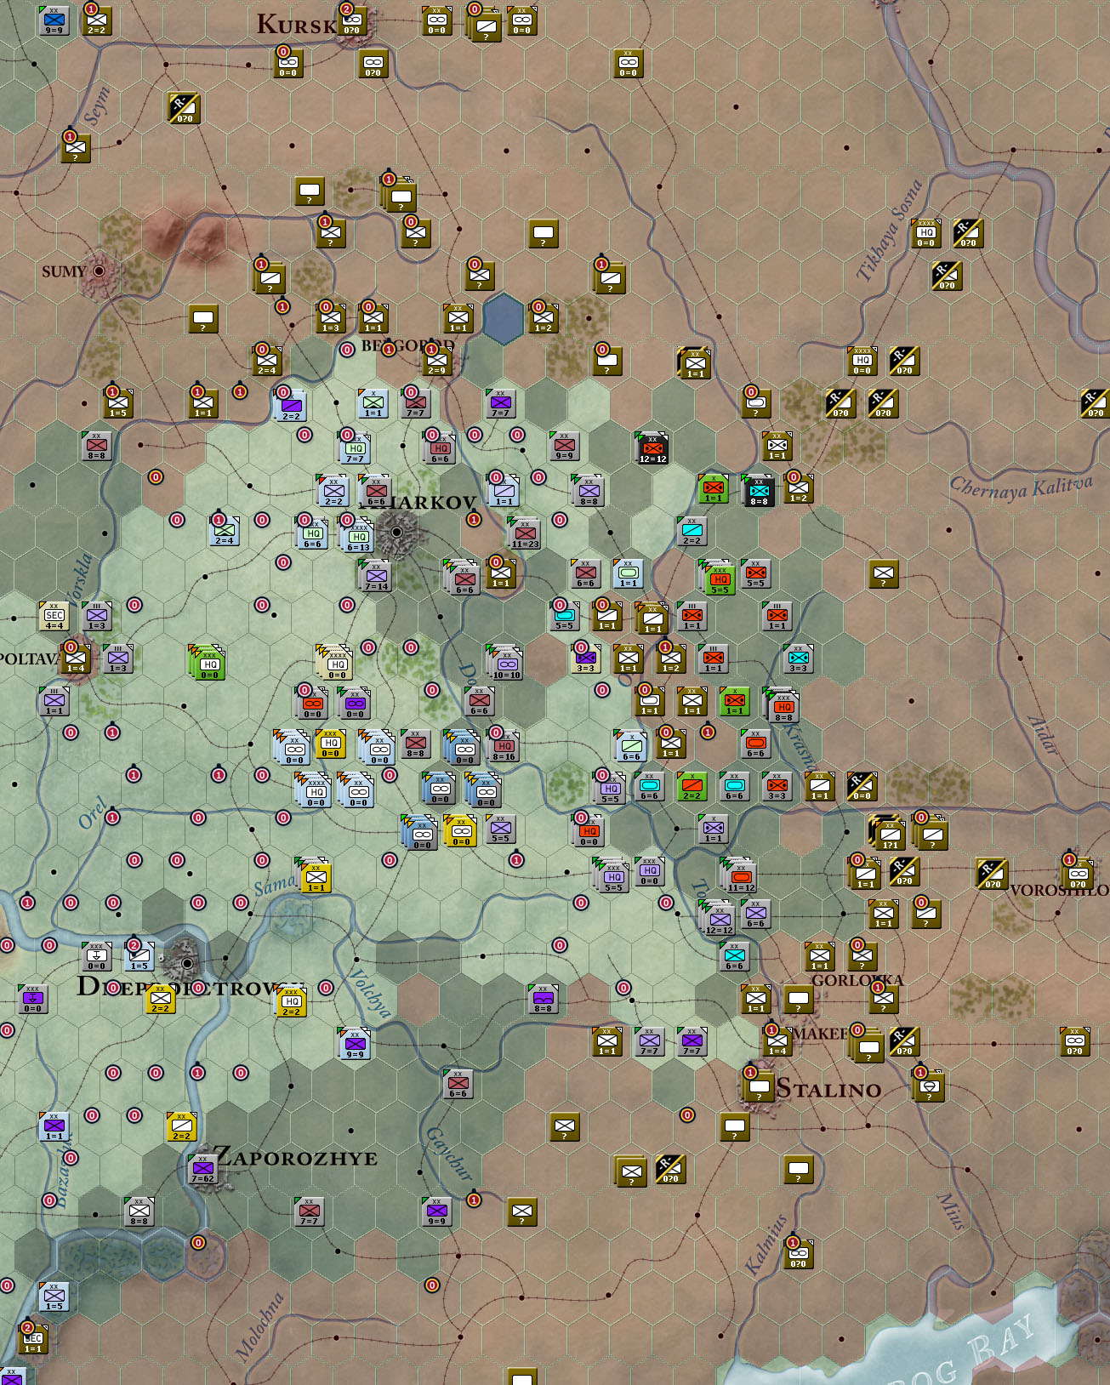
Task: Select the bright green HQ 0=0 stack
Action: point(208,663)
